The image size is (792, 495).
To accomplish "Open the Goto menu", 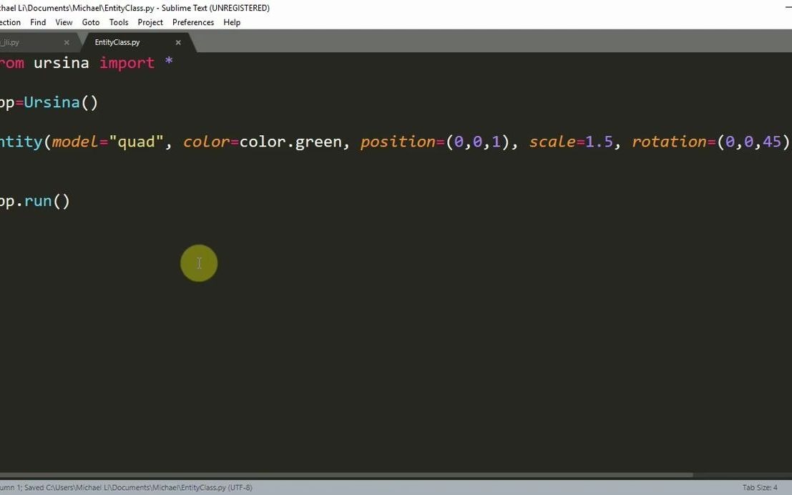I will (x=90, y=22).
